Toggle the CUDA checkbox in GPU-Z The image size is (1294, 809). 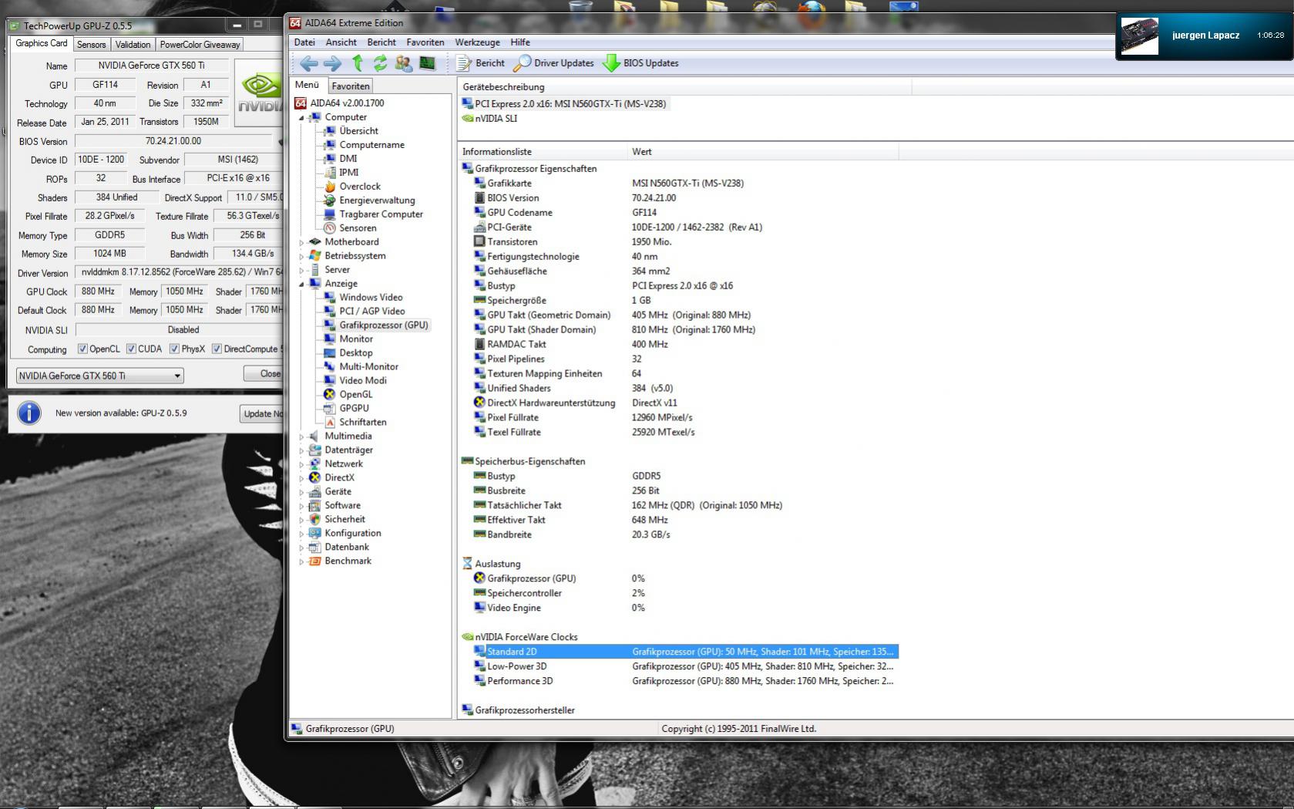click(131, 349)
